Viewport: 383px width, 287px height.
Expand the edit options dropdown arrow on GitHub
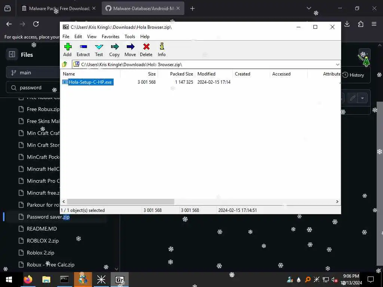point(362,98)
